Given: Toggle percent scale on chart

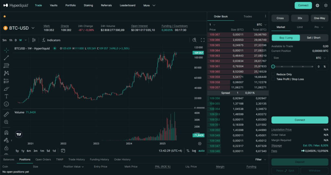Looking at the screenshot, I should [188, 151].
